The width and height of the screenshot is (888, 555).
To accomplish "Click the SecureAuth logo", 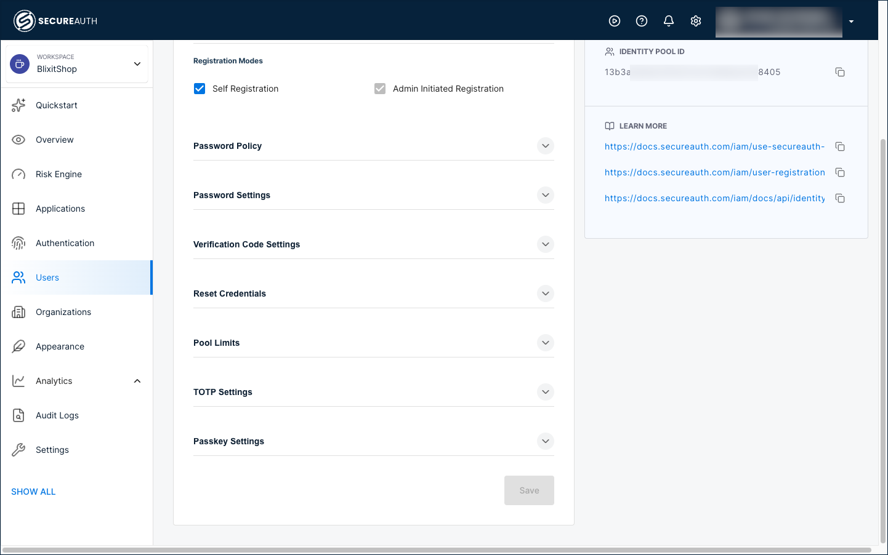I will click(x=55, y=21).
